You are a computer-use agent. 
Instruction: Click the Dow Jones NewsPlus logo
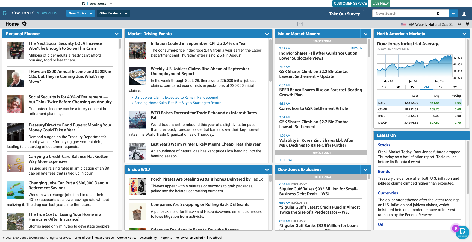tap(30, 13)
